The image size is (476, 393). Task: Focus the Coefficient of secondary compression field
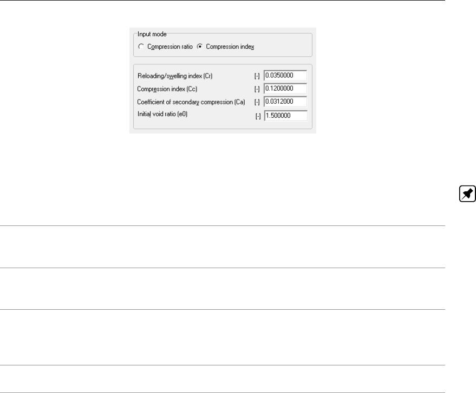coord(285,101)
